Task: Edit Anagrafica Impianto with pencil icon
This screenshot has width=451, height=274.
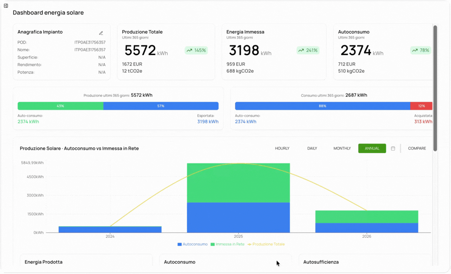Action: [101, 33]
